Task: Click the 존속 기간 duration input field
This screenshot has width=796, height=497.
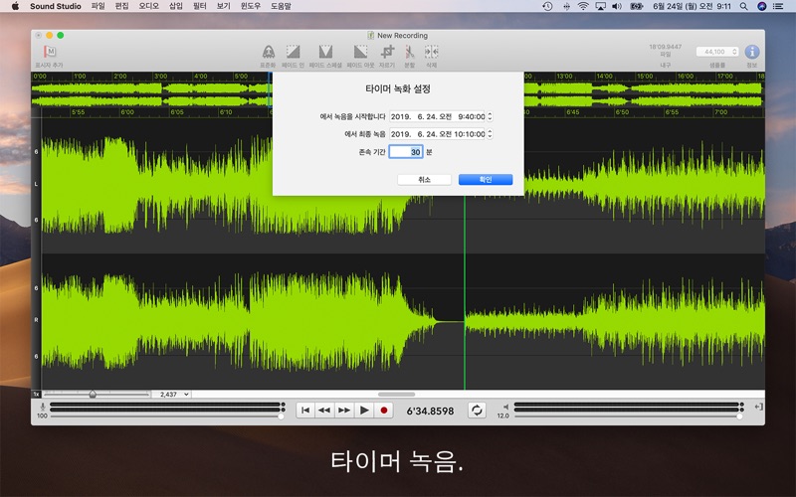Action: tap(405, 151)
